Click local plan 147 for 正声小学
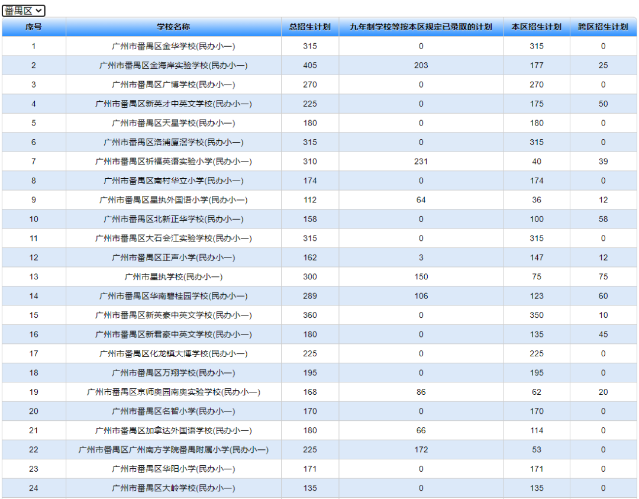The height and width of the screenshot is (499, 639). (536, 257)
